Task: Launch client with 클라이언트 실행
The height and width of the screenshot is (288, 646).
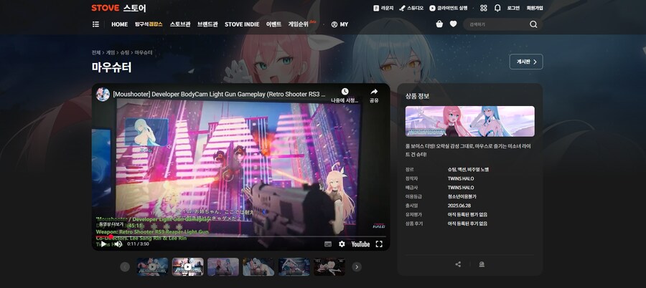Action: 448,8
